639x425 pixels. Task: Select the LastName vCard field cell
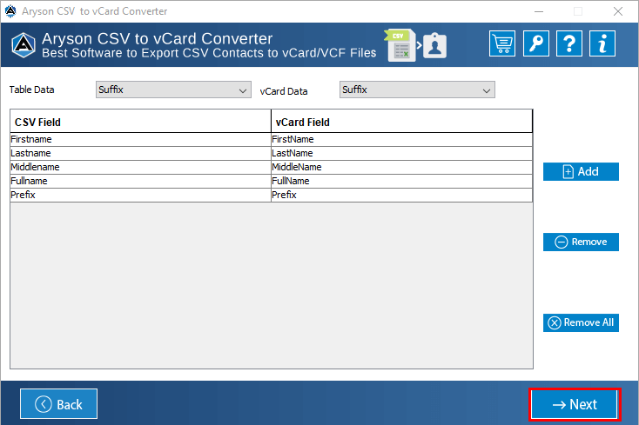[x=402, y=153]
